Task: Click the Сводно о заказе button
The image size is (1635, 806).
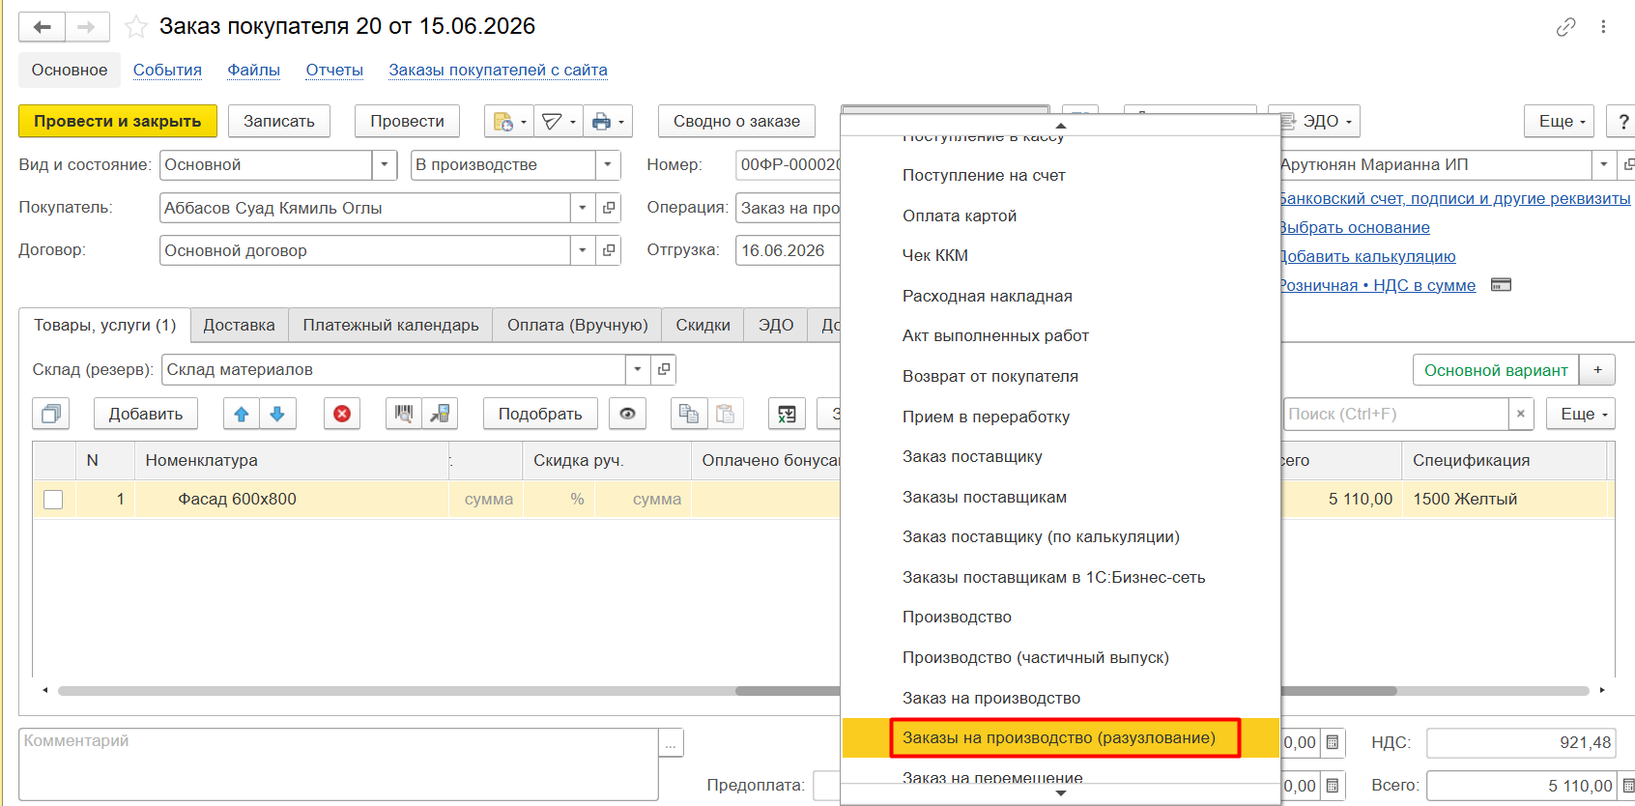Action: 736,121
